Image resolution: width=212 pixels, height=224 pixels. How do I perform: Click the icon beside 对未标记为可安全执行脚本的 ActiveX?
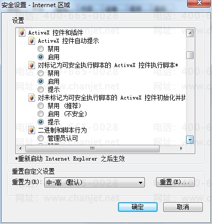(32, 98)
